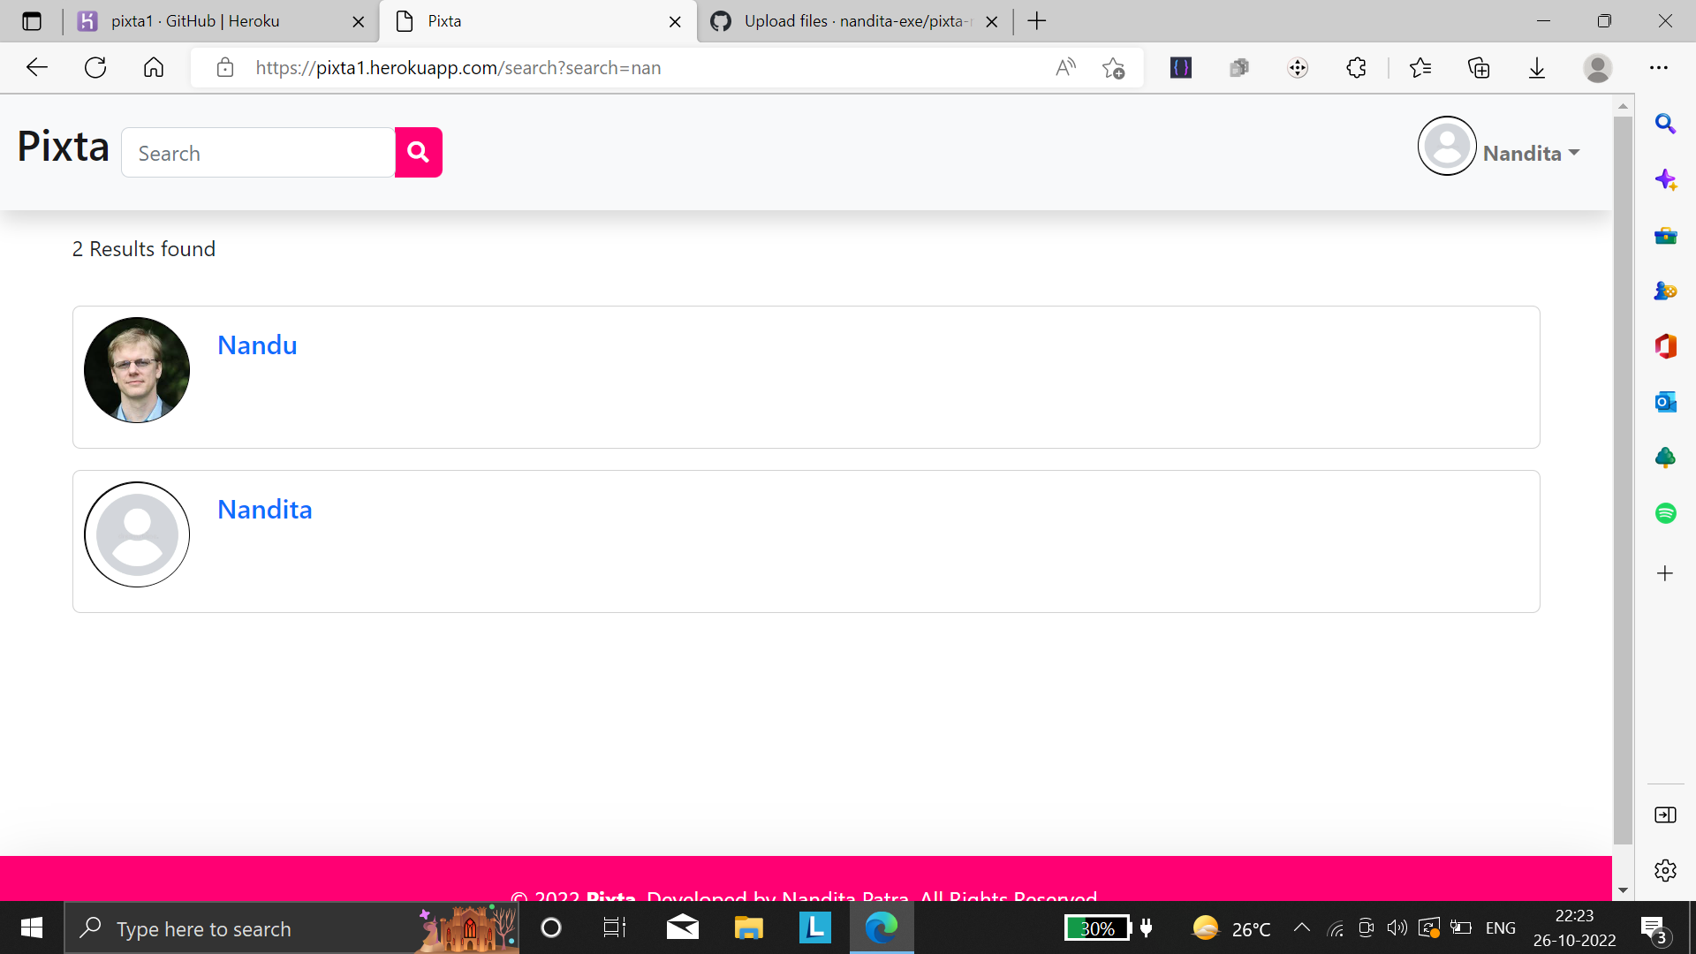The height and width of the screenshot is (954, 1696).
Task: Open the Outlook icon in the sidebar
Action: point(1666,402)
